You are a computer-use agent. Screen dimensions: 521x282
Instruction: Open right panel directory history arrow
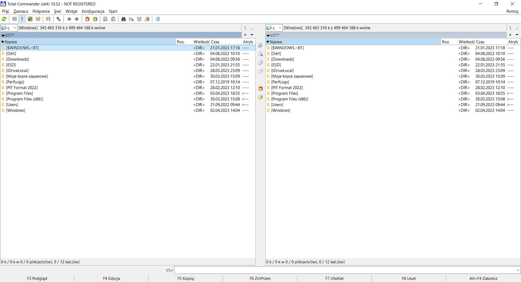click(x=517, y=35)
